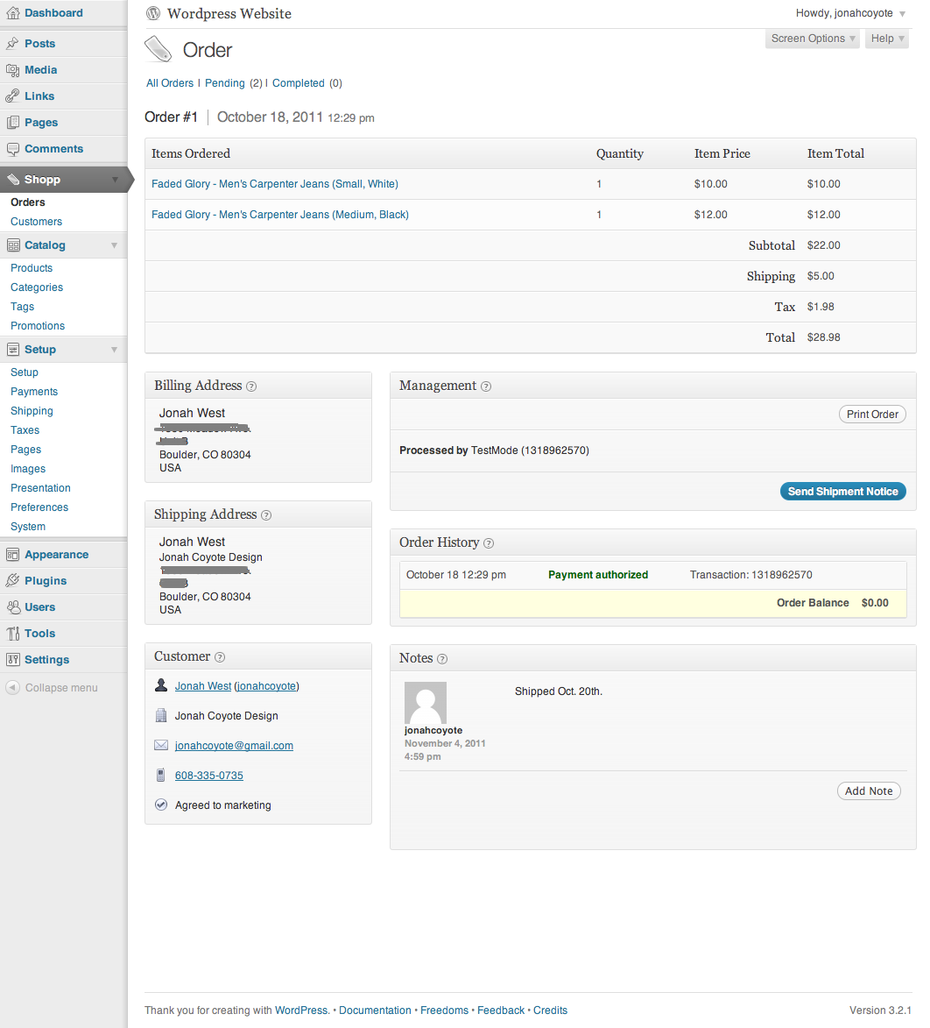Click the Tools icon in sidebar
Viewport: 930px width, 1028px height.
point(12,634)
